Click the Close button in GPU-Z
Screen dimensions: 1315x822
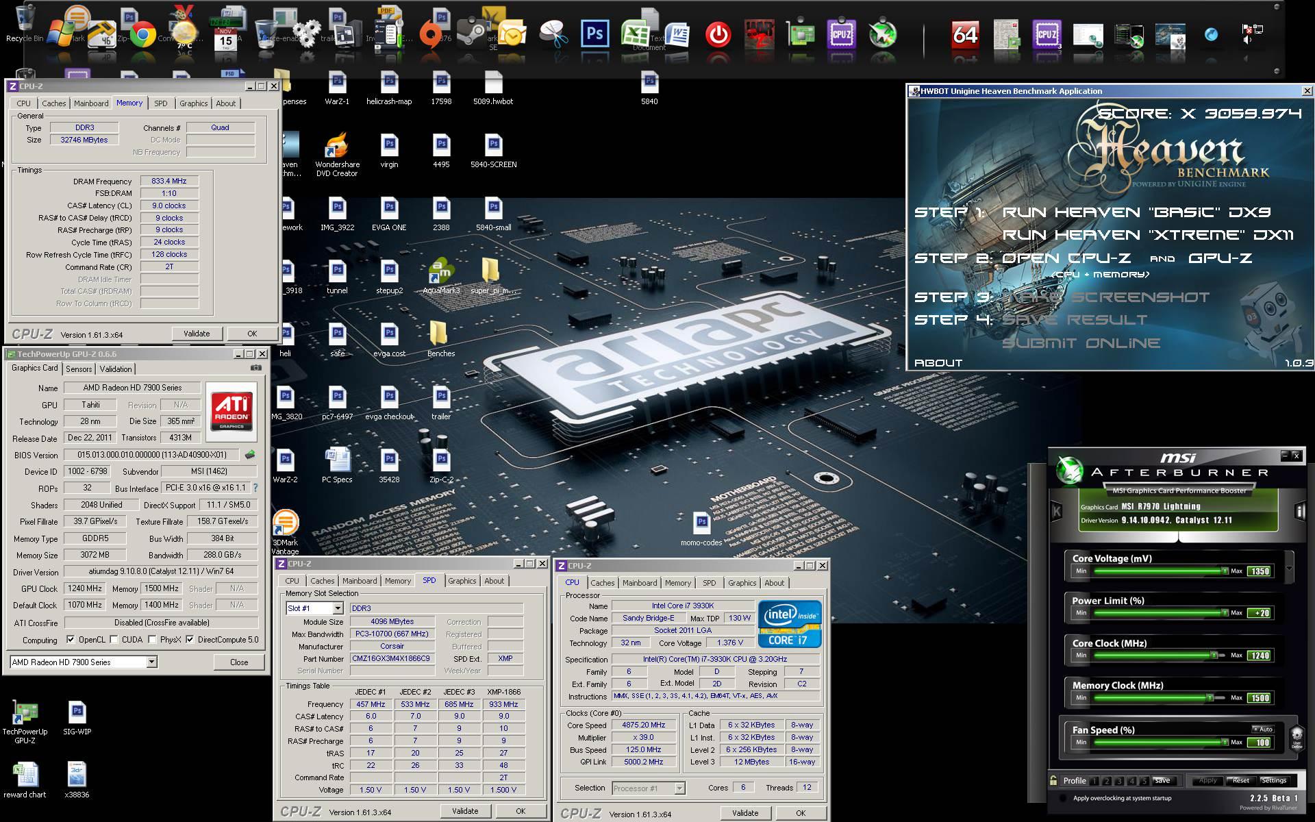coord(239,662)
